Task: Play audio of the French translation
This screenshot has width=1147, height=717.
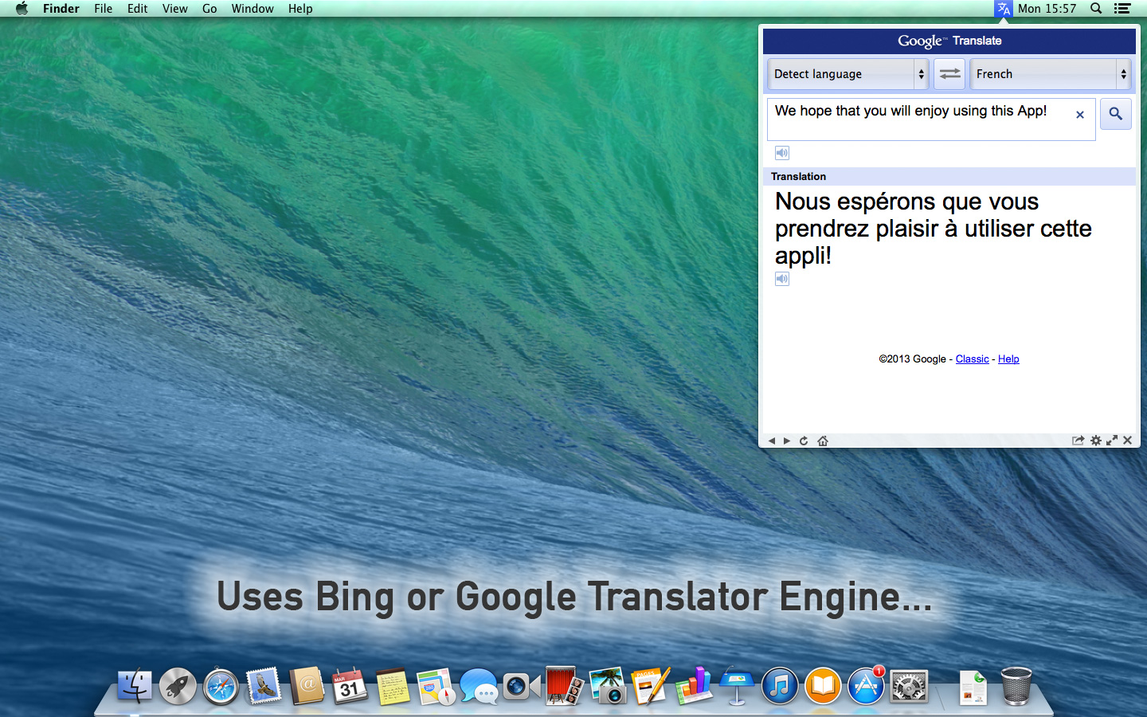Action: (782, 279)
